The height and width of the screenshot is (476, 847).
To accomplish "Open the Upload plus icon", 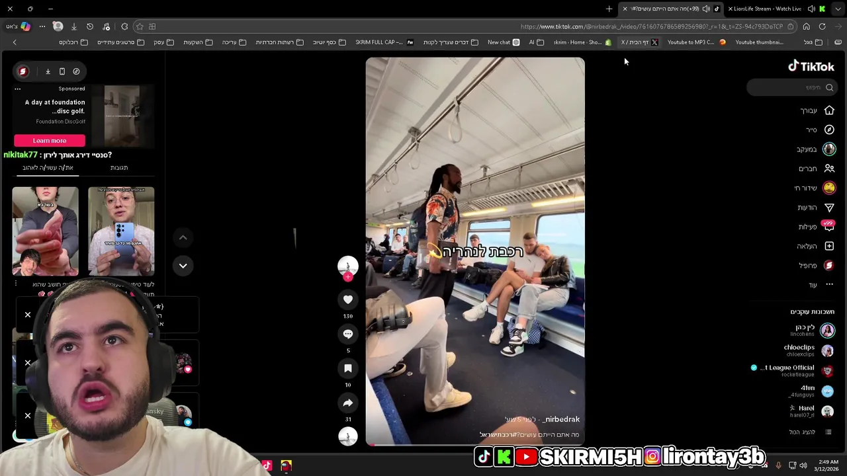I will tap(829, 246).
